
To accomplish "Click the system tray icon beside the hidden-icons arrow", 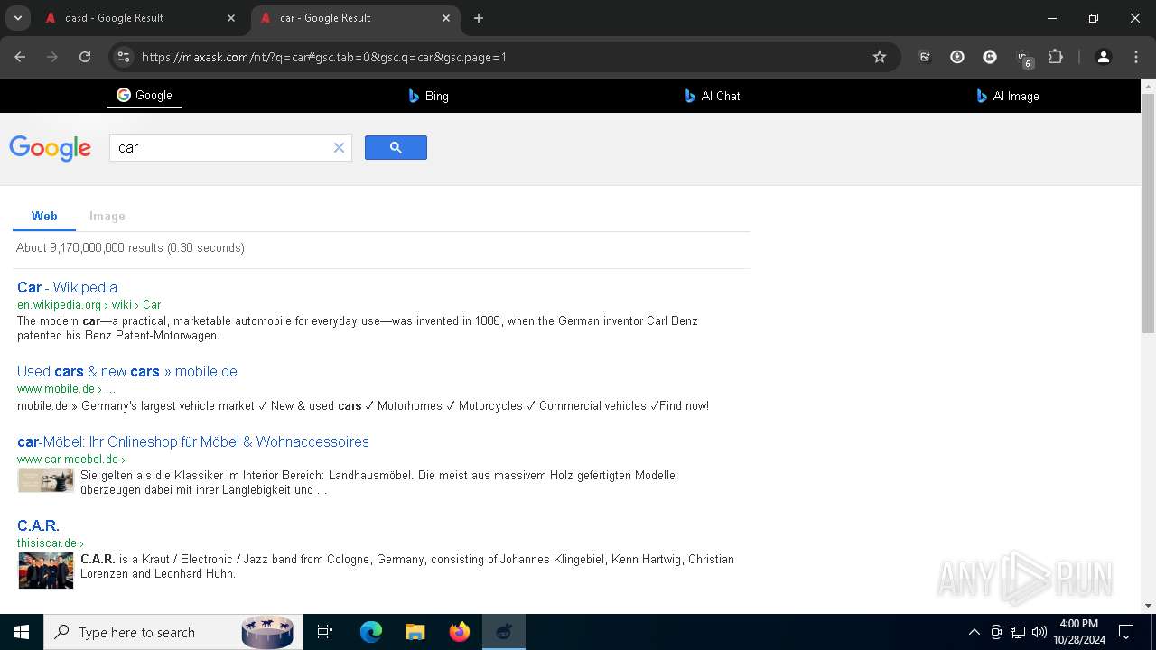I will 996,632.
